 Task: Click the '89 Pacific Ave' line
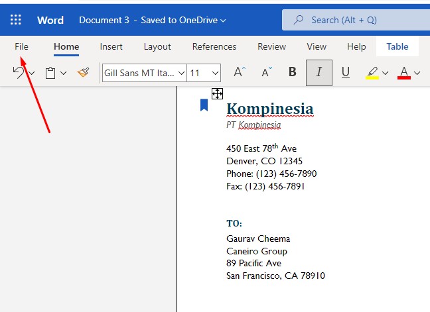(x=253, y=263)
